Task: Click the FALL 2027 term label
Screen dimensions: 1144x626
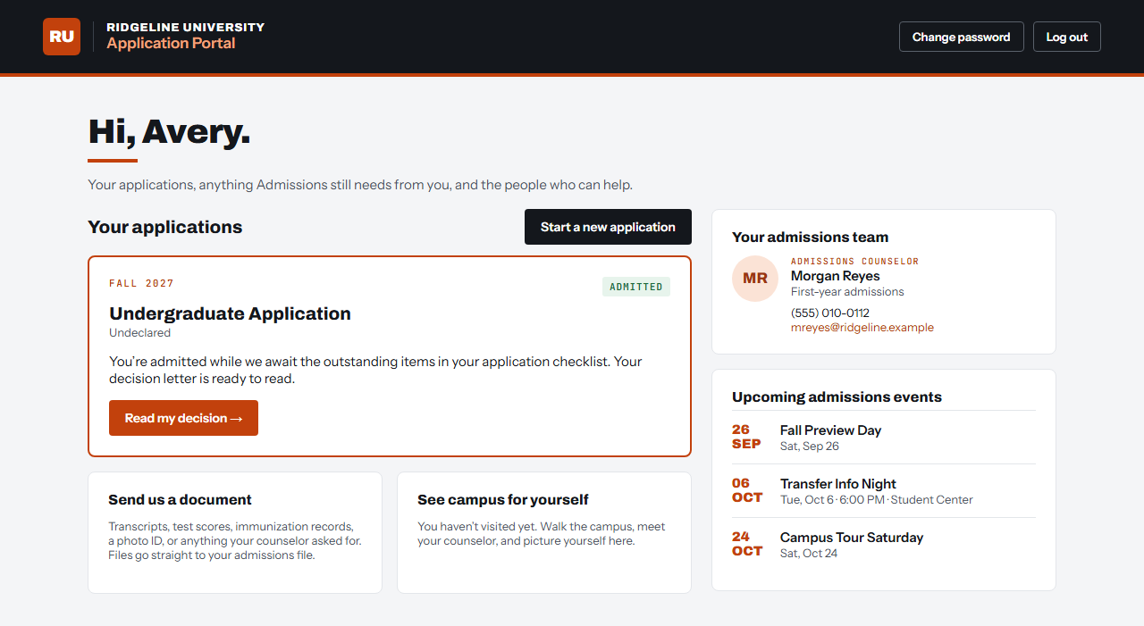Action: click(x=141, y=283)
